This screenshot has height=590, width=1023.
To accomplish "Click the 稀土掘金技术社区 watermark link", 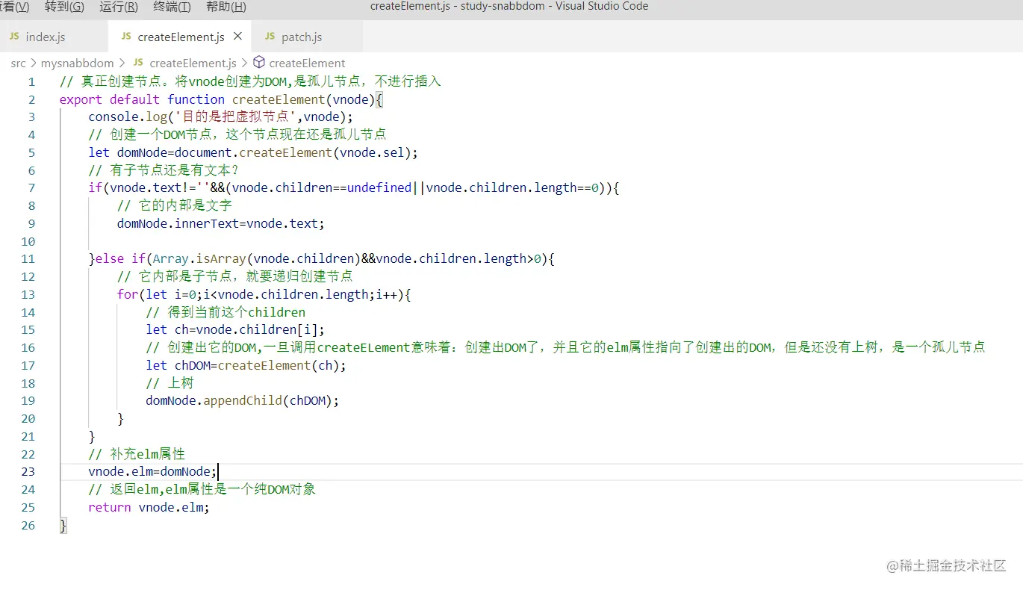I will click(x=948, y=566).
